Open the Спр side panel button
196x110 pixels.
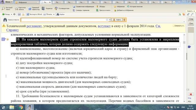pos(191,19)
